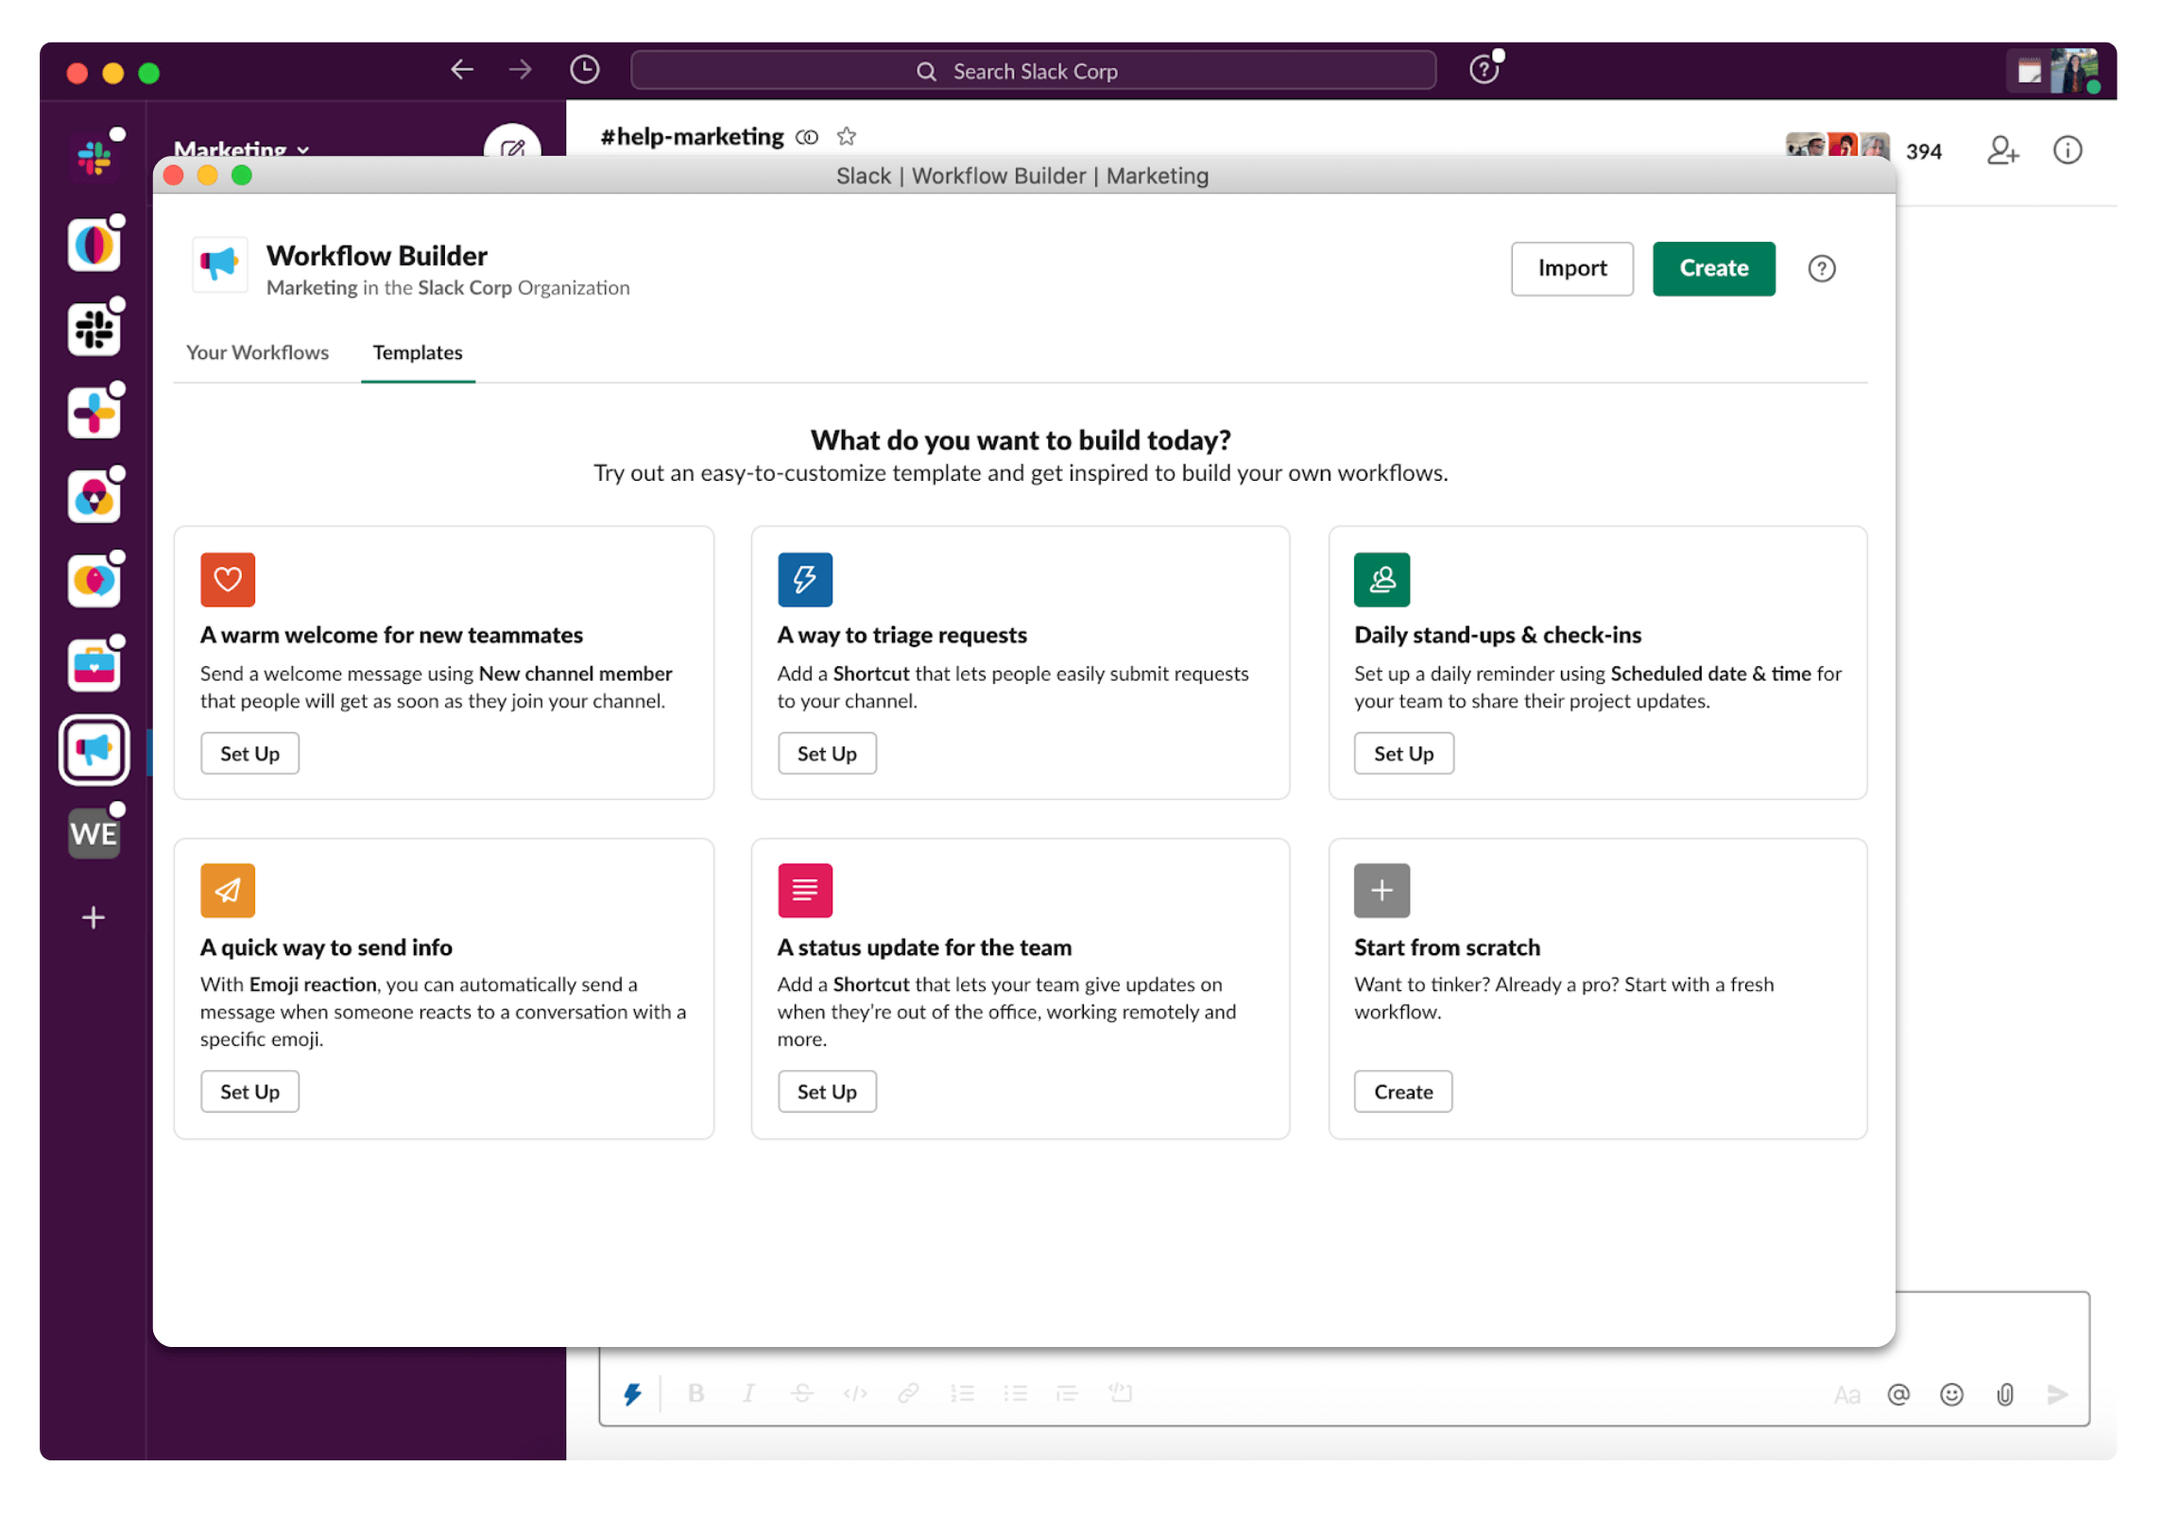Click the Import button

pyautogui.click(x=1571, y=268)
